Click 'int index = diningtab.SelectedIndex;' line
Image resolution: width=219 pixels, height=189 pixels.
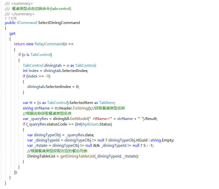click(x=56, y=71)
